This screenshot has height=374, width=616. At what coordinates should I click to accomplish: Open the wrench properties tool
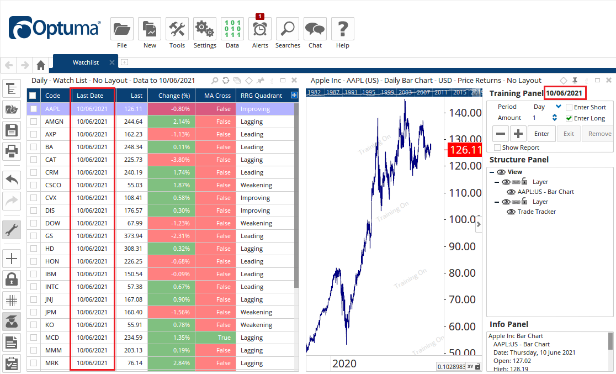tap(12, 230)
